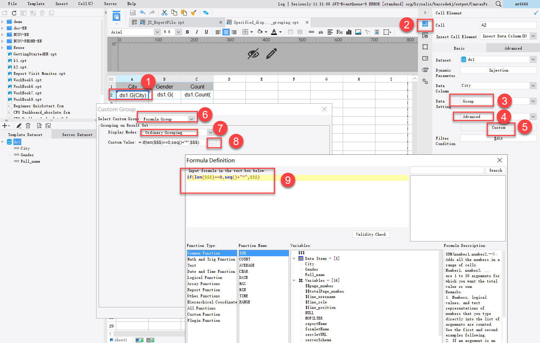The height and width of the screenshot is (343, 540).
Task: Toggle the hide preview eye icon above the canvas
Action: point(254,53)
